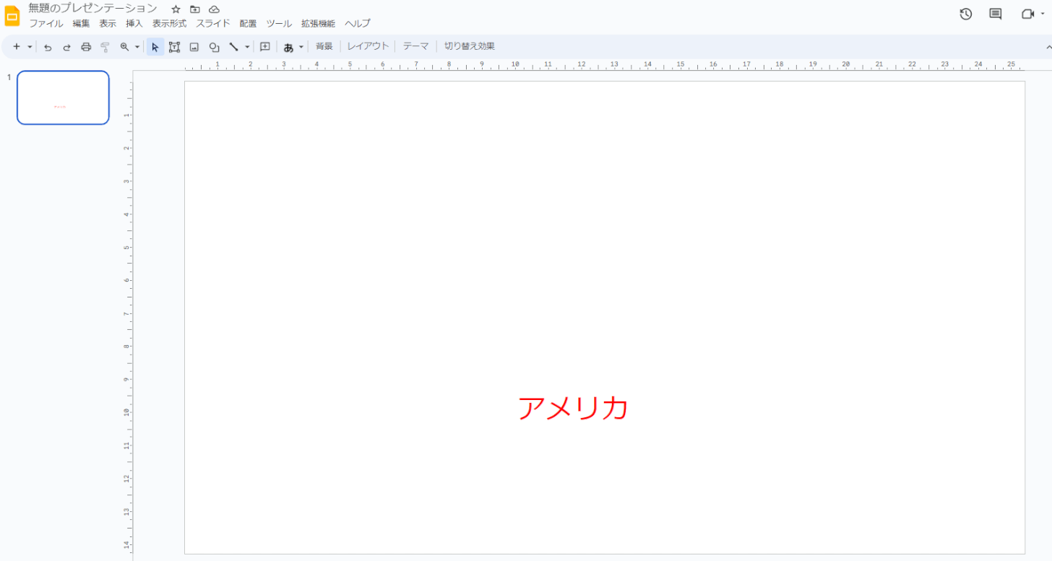Open the 配置 menu
Screen dimensions: 1052x561
click(x=248, y=24)
